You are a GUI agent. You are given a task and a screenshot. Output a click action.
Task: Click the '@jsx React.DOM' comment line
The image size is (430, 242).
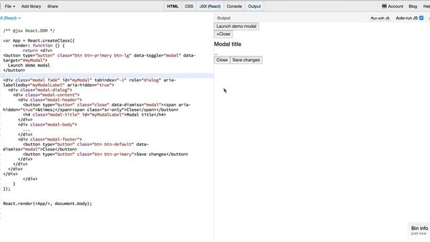[x=29, y=31]
